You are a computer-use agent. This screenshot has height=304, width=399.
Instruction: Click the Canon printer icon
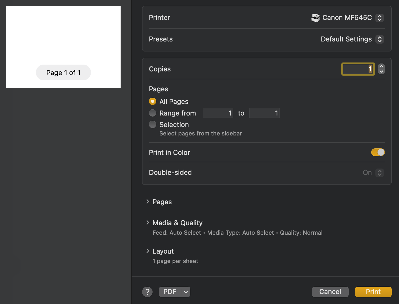point(315,18)
